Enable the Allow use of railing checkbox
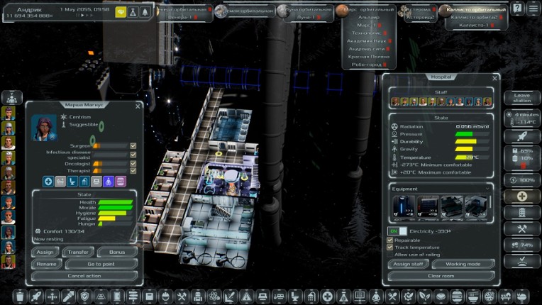The width and height of the screenshot is (542, 305). (x=390, y=254)
